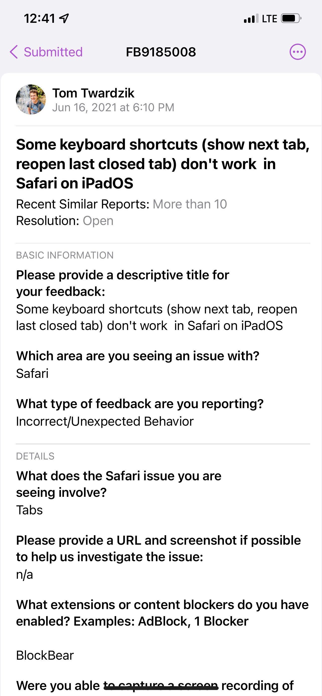Open the more options ellipsis menu
This screenshot has height=696, width=322.
(297, 52)
